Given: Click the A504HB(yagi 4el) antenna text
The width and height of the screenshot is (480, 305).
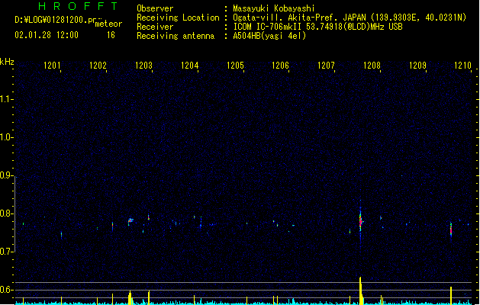Looking at the screenshot, I should 269,36.
